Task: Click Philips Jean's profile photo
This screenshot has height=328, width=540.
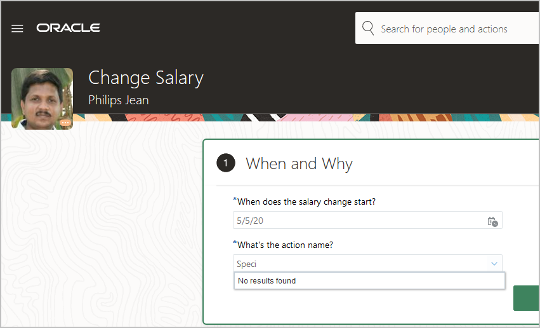Action: 42,97
